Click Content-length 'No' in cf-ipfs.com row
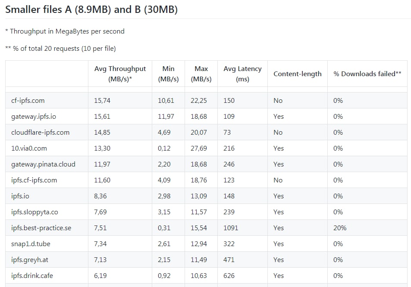Screen dimensions: 411x287 tap(278, 101)
